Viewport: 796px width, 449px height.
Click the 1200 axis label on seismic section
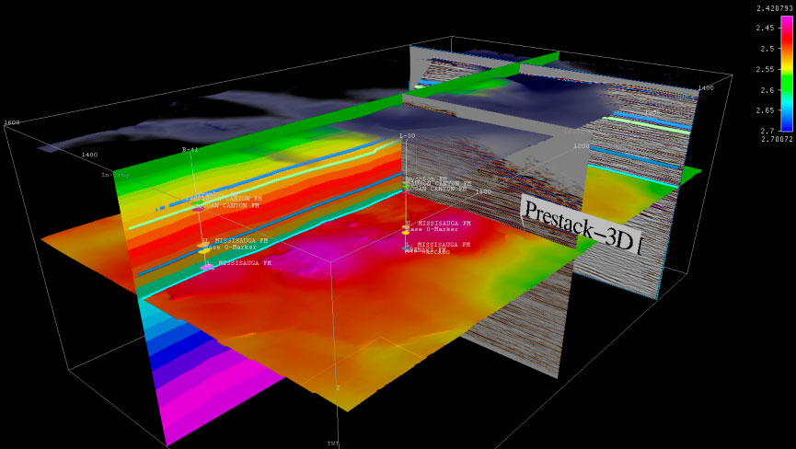click(x=582, y=145)
